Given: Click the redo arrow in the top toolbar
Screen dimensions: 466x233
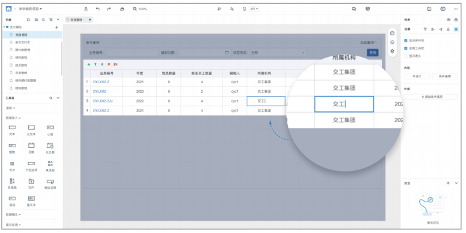Looking at the screenshot, I should click(109, 9).
